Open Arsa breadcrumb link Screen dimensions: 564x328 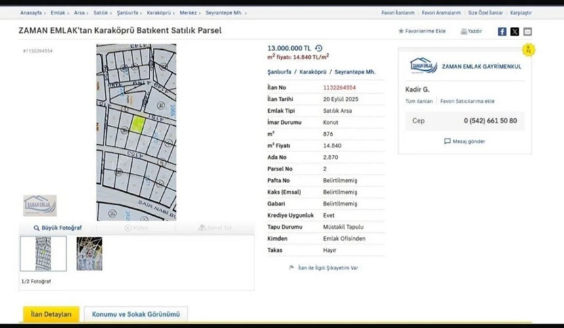79,13
